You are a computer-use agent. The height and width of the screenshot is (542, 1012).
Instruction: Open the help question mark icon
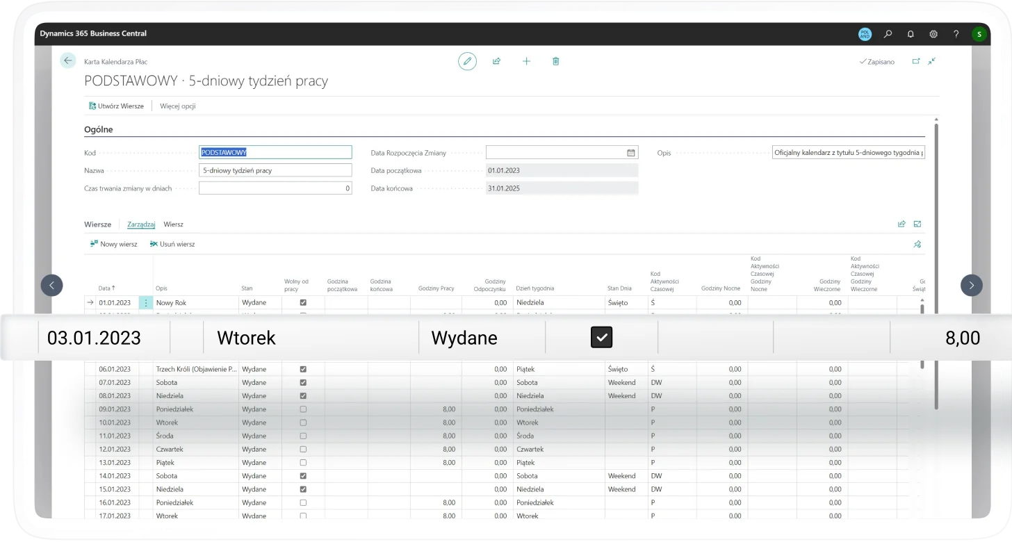tap(956, 34)
